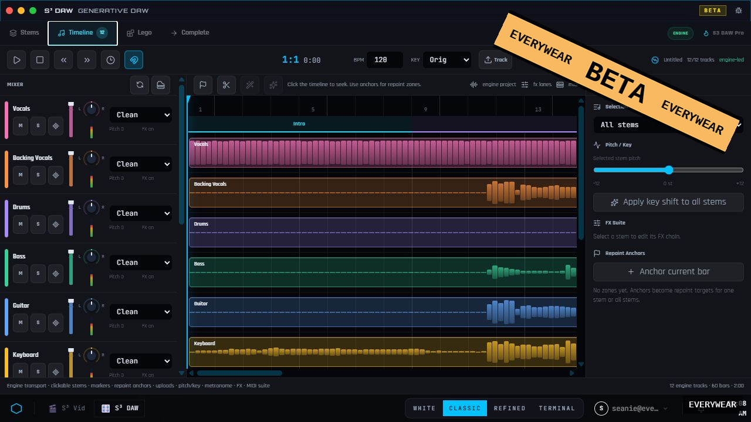Switch to the S³ Vid app tab
This screenshot has height=422, width=751.
[67, 409]
